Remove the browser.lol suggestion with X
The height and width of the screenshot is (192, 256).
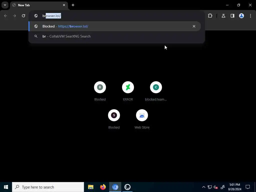(x=194, y=26)
